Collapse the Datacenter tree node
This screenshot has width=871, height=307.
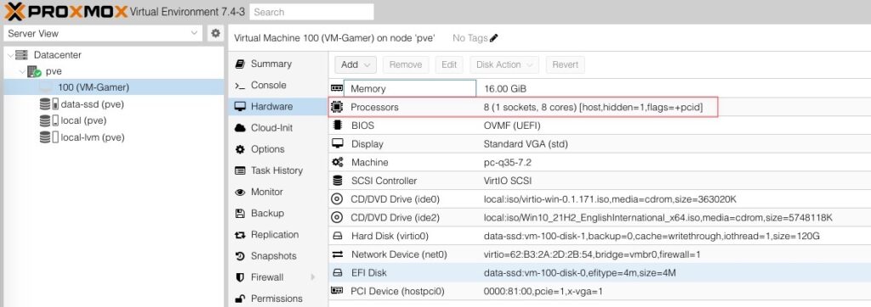pos(10,55)
